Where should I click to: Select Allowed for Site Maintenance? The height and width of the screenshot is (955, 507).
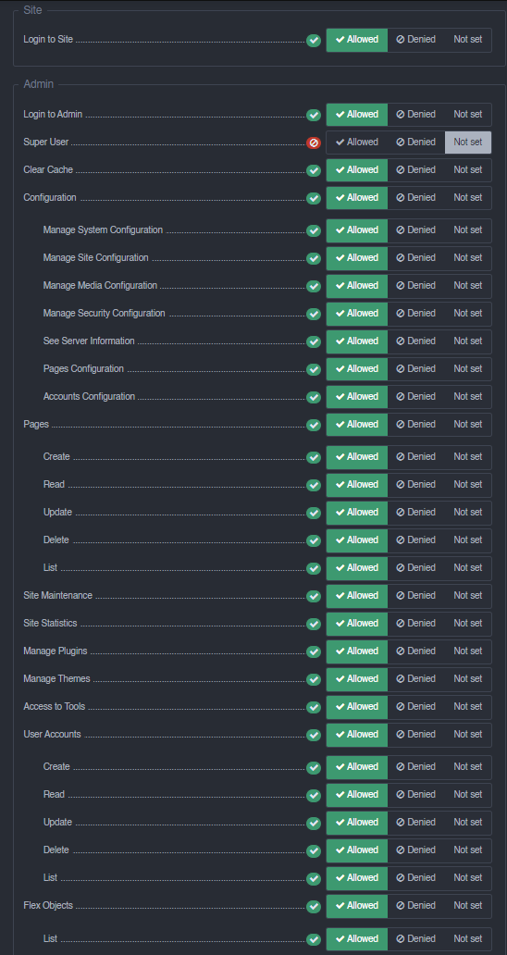(x=357, y=596)
